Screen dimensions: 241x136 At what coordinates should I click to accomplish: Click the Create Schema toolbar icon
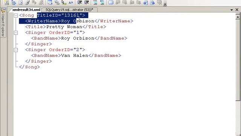click(x=6, y=2)
